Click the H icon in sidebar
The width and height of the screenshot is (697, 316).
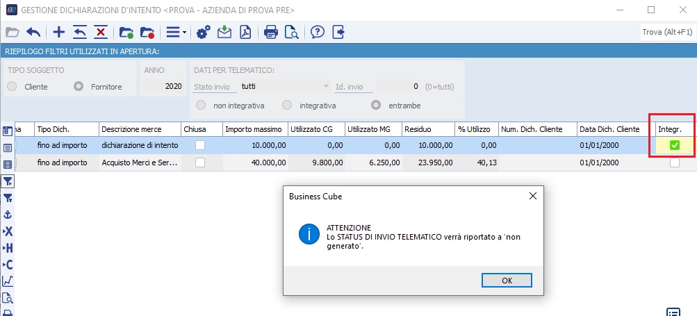coord(8,248)
